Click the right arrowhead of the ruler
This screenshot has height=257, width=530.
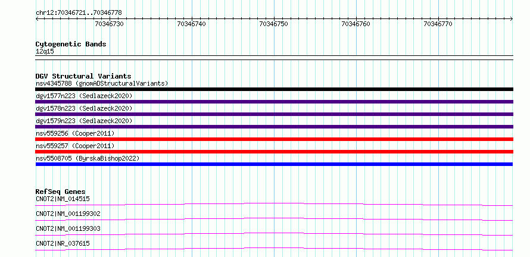point(512,19)
